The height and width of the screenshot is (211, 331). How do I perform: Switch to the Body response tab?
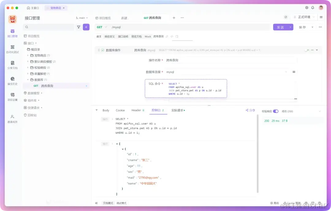106,110
